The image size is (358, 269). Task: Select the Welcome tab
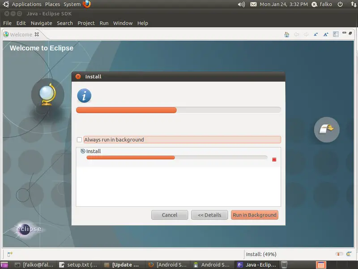tap(21, 35)
